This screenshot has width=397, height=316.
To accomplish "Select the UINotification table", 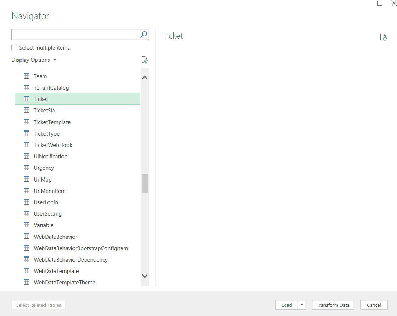I will pyautogui.click(x=50, y=156).
